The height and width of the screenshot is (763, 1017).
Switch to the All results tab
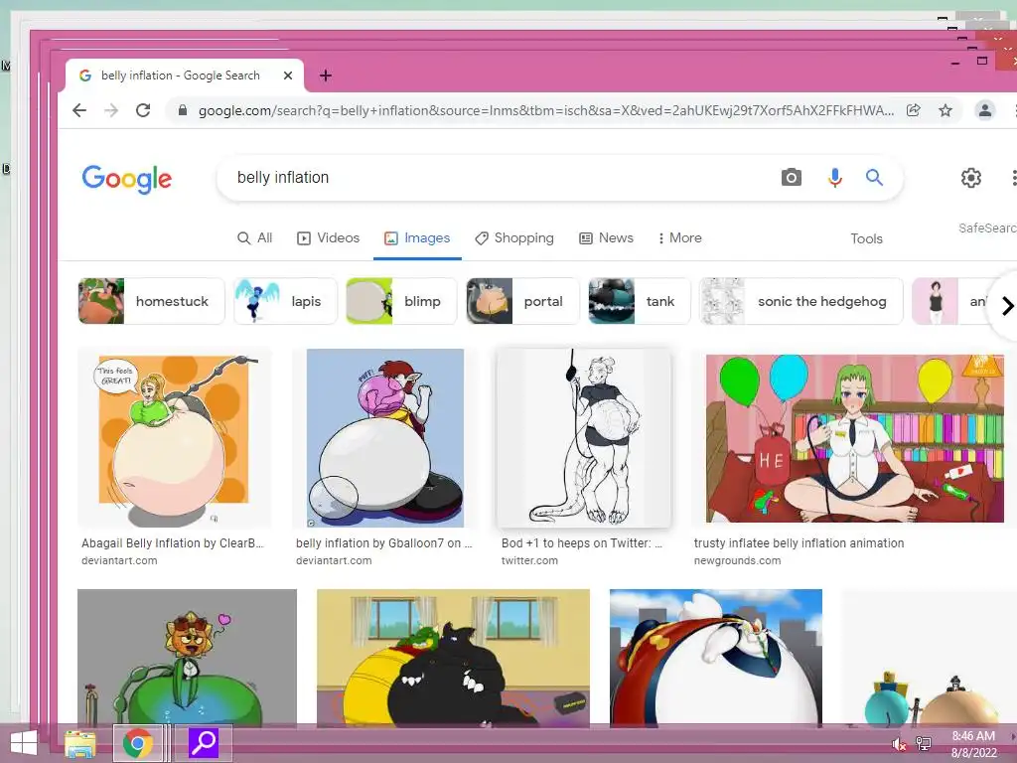[255, 238]
